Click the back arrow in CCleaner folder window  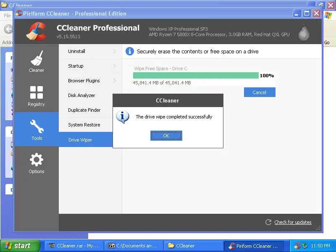tap(8, 29)
